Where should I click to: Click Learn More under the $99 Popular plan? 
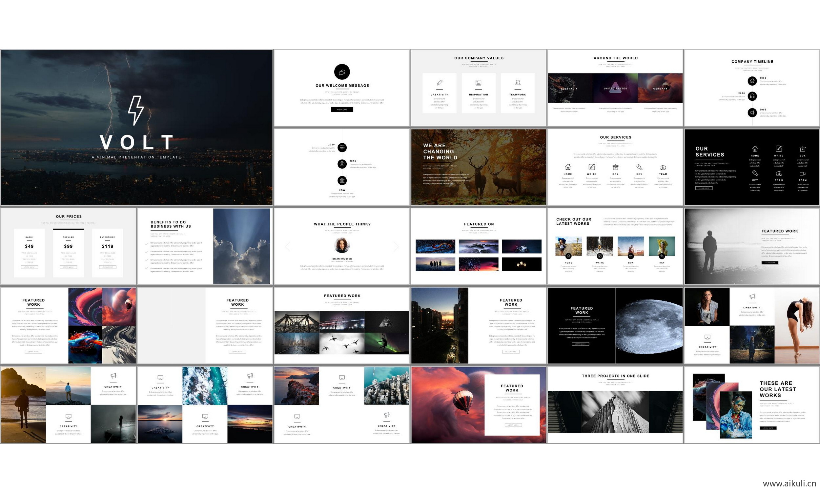68,267
